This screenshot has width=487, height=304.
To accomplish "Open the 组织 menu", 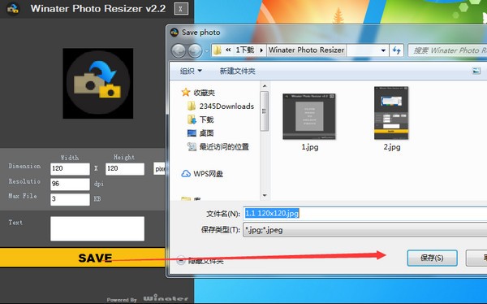I will 191,71.
